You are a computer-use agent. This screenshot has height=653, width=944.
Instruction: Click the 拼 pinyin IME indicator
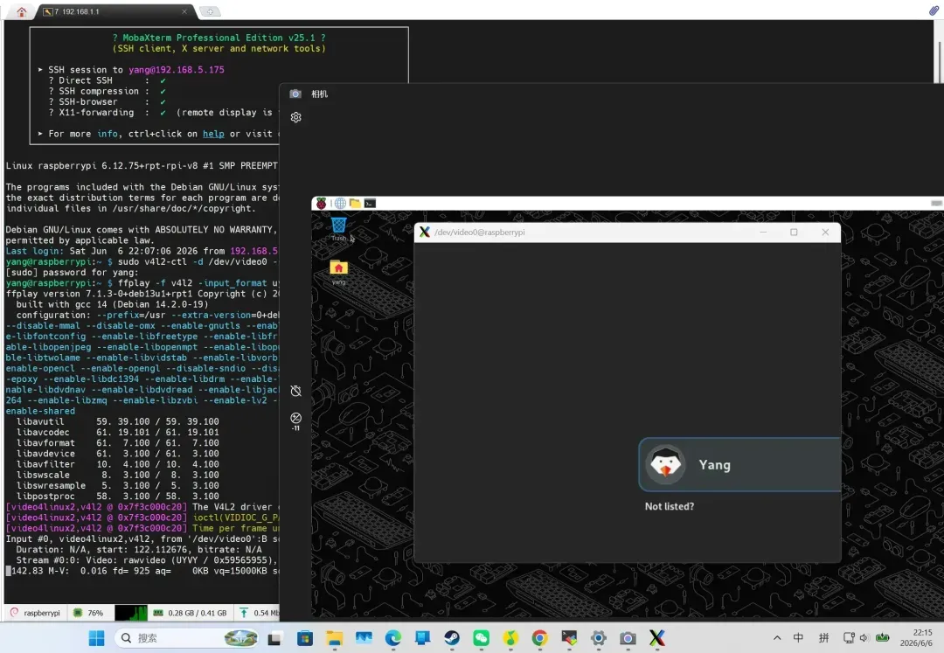coord(823,638)
